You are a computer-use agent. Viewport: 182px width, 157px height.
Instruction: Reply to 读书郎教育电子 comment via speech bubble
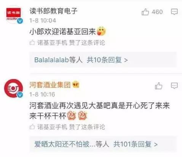174,12
